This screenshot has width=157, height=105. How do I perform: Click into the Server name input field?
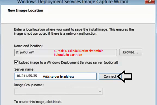point(56,76)
